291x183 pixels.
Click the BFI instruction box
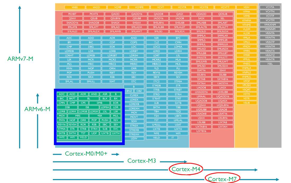69,42
